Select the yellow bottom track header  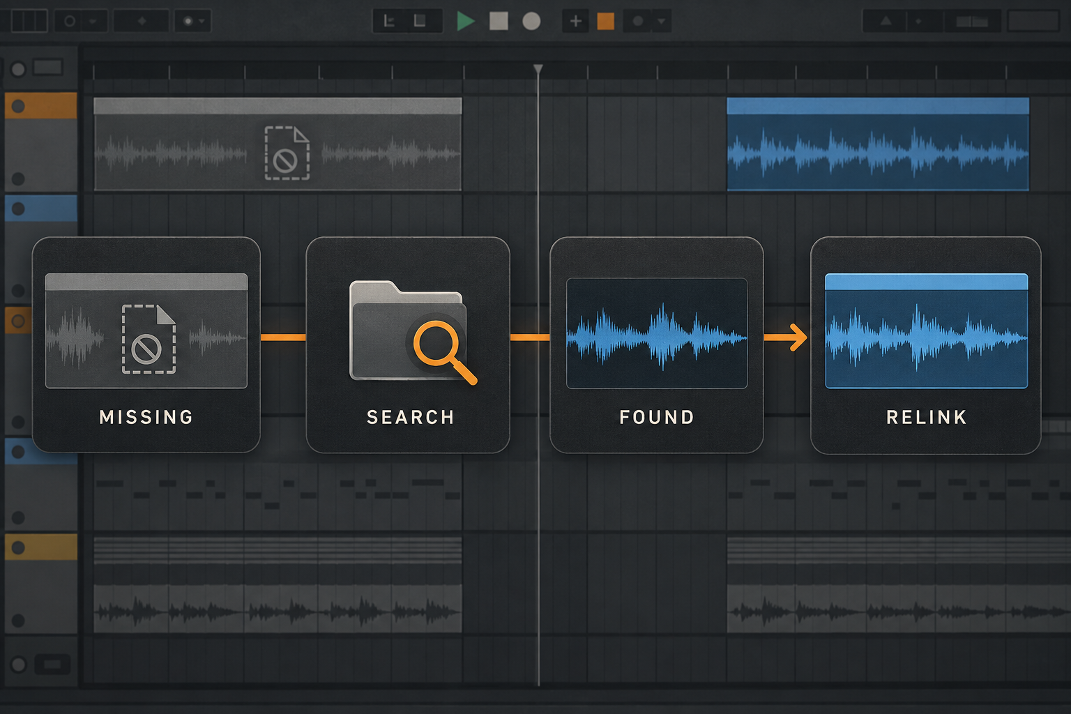41,547
